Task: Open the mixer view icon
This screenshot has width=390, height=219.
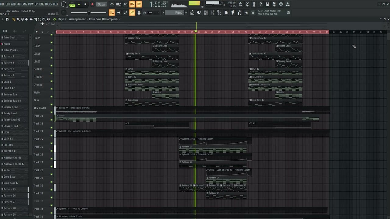Action: pos(212,12)
